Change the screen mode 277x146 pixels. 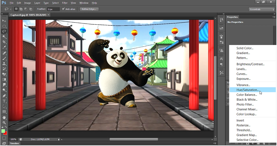pyautogui.click(x=4, y=143)
